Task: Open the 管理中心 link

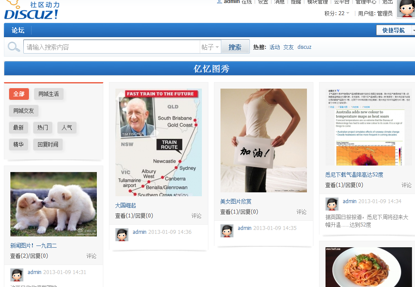Action: (x=366, y=2)
